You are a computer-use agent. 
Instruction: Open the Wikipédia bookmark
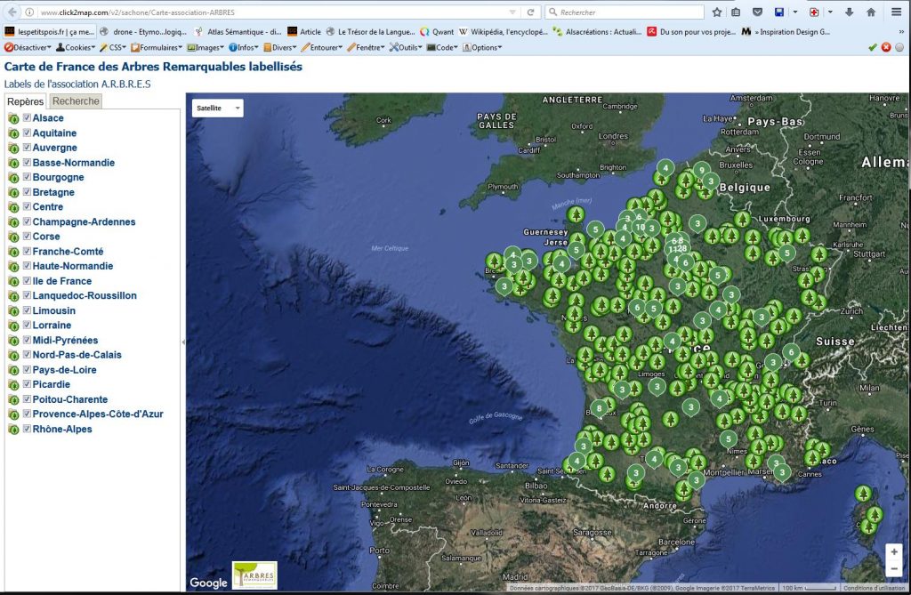click(503, 31)
